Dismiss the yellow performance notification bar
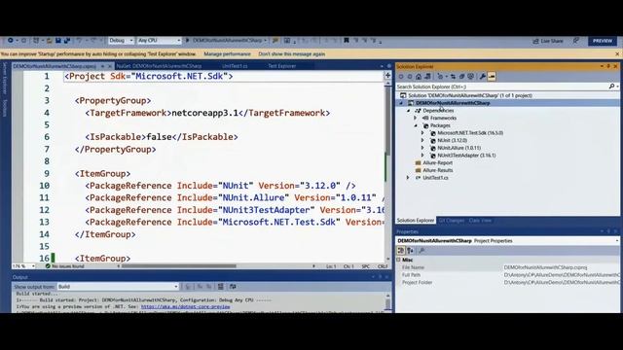623x350 pixels. point(617,54)
